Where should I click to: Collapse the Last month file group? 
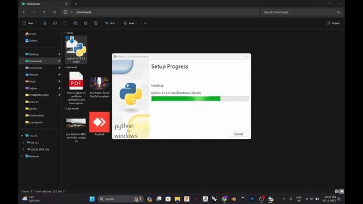(65, 108)
